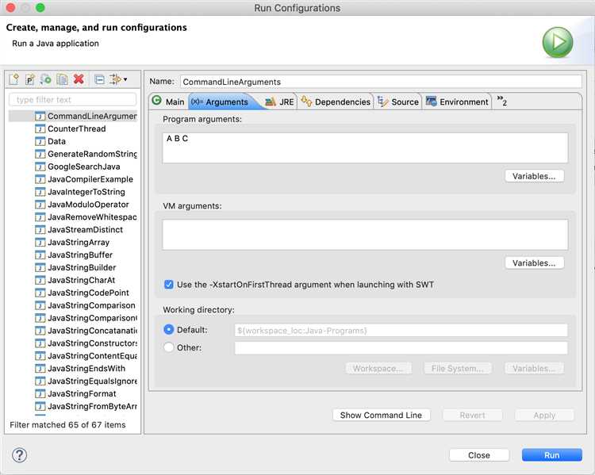Click the Revert button

[473, 415]
